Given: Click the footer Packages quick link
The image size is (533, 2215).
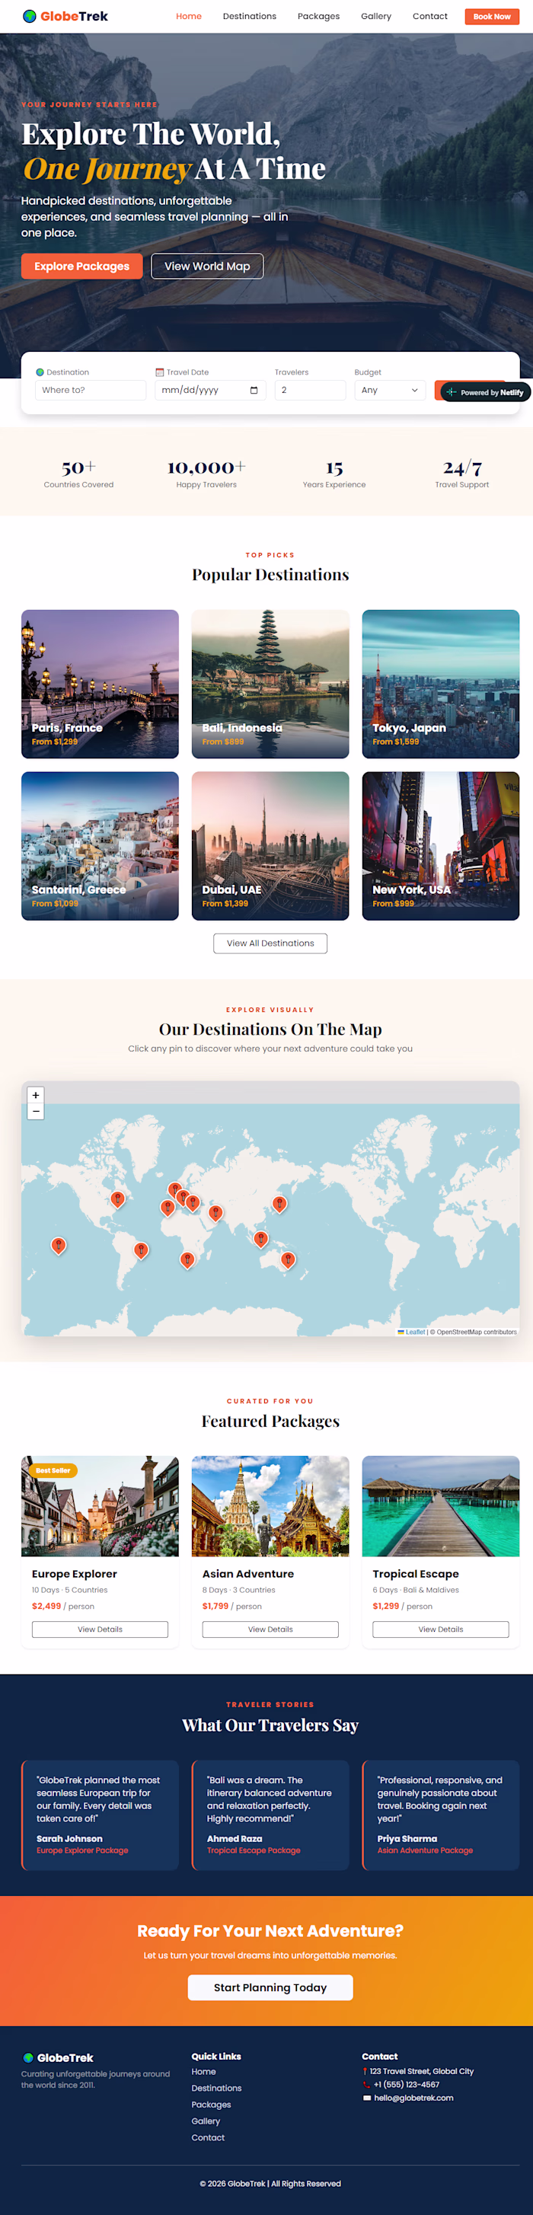Looking at the screenshot, I should click(212, 2104).
